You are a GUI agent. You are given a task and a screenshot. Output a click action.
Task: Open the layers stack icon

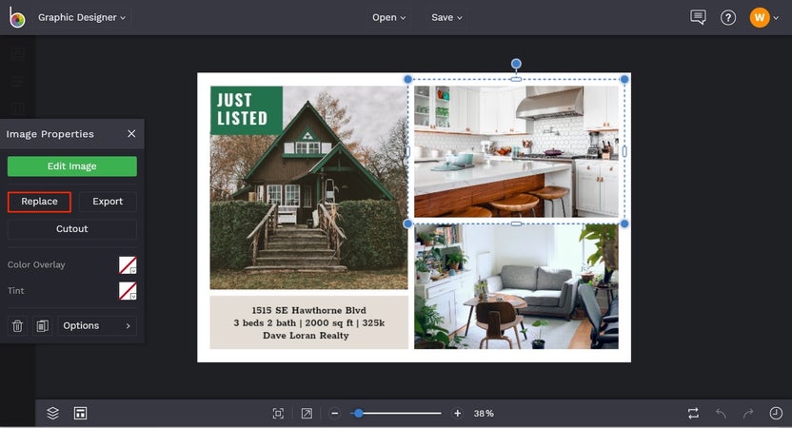point(52,414)
